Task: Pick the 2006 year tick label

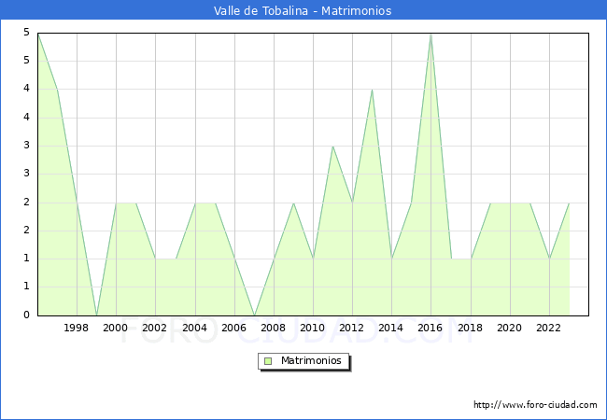Action: (233, 328)
